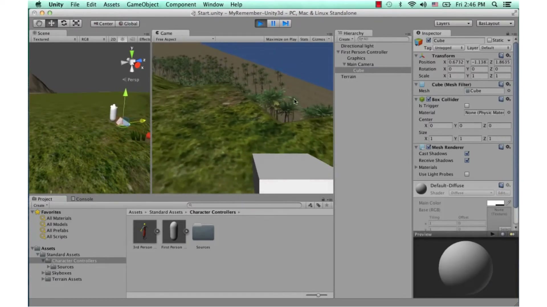This screenshot has height=307, width=547.
Task: Switch to the Console tab
Action: click(x=82, y=199)
